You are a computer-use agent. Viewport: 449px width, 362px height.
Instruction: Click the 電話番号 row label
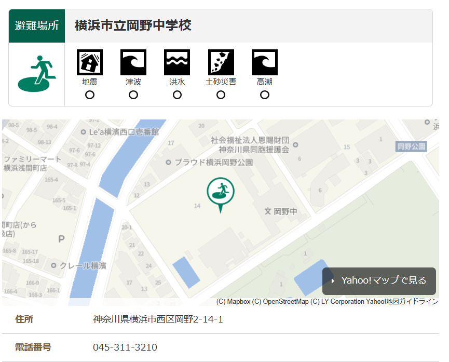[x=33, y=347]
